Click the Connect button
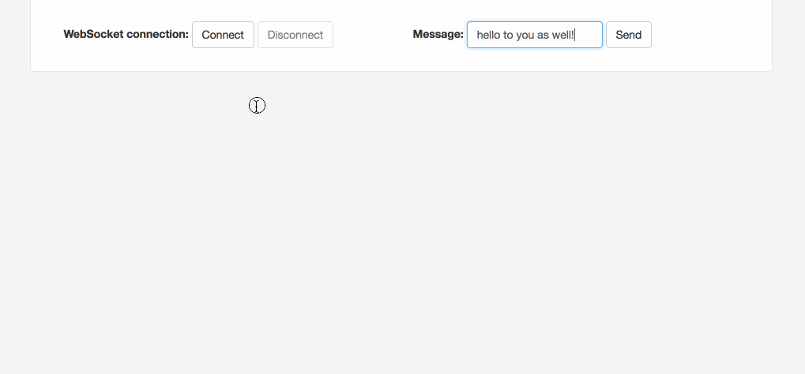805x374 pixels. 223,35
